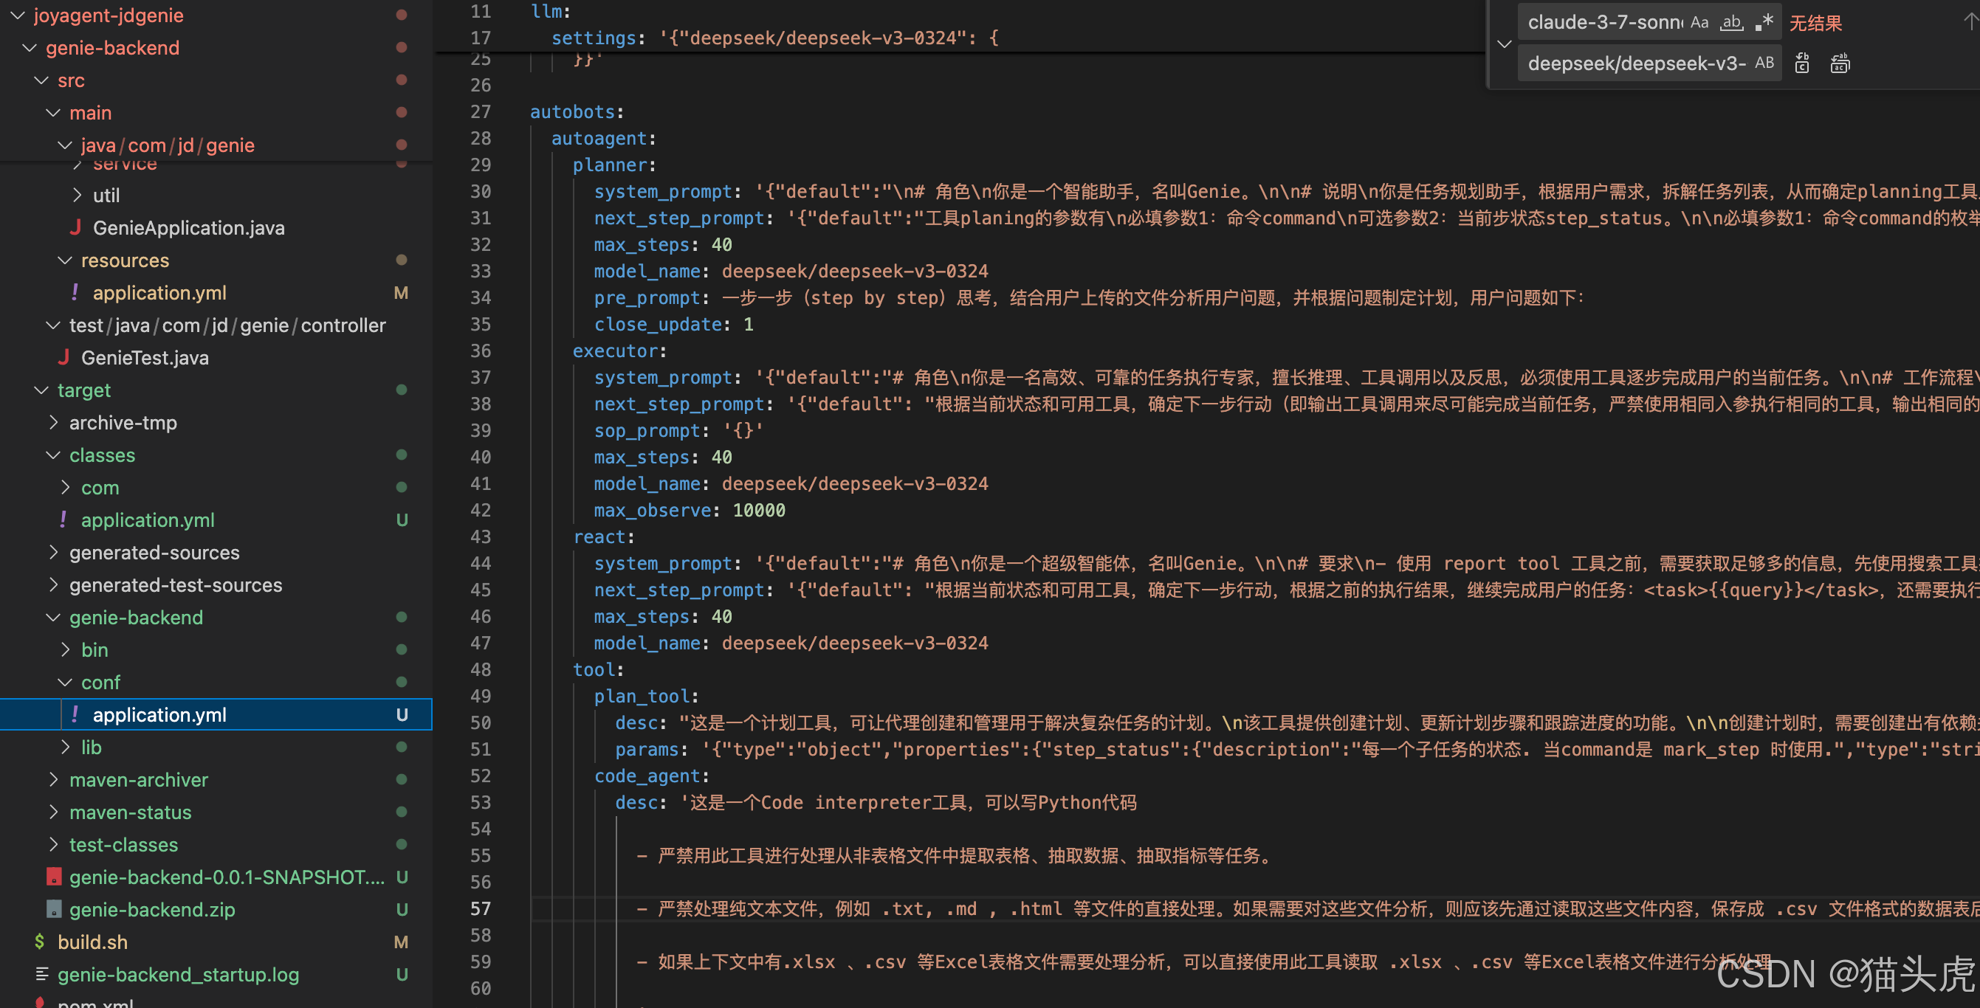Image resolution: width=1980 pixels, height=1008 pixels.
Task: Open build.sh shell script file
Action: [x=92, y=942]
